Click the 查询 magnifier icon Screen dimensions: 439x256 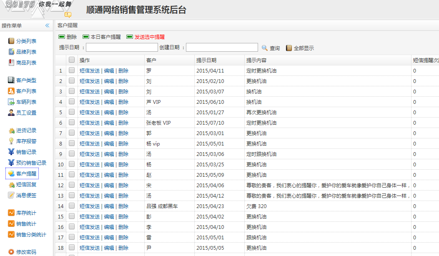click(265, 48)
